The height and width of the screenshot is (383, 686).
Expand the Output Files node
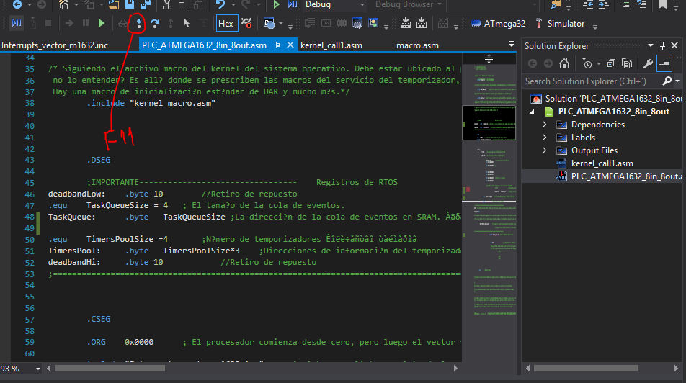coord(544,150)
